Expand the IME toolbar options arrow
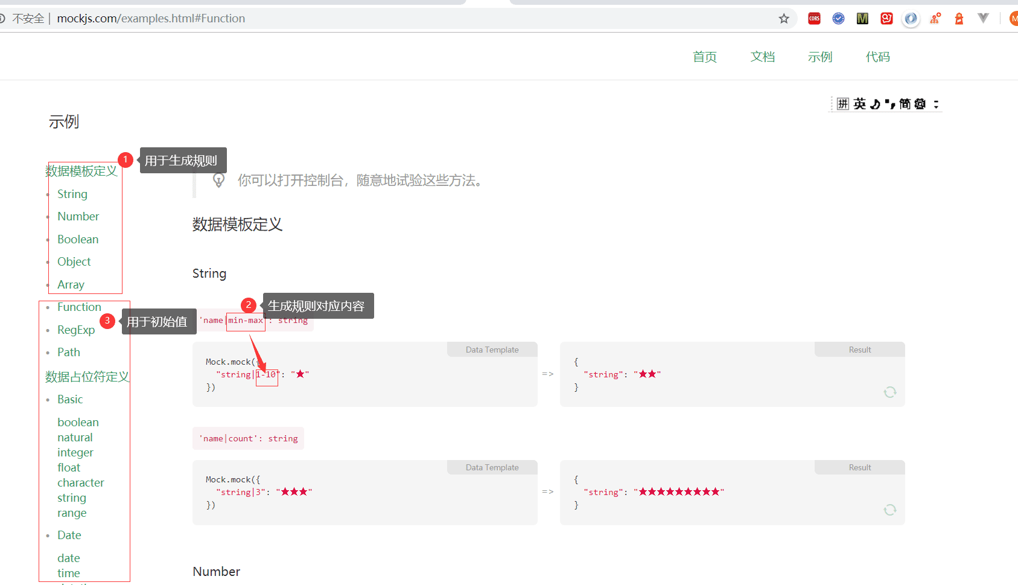 936,104
